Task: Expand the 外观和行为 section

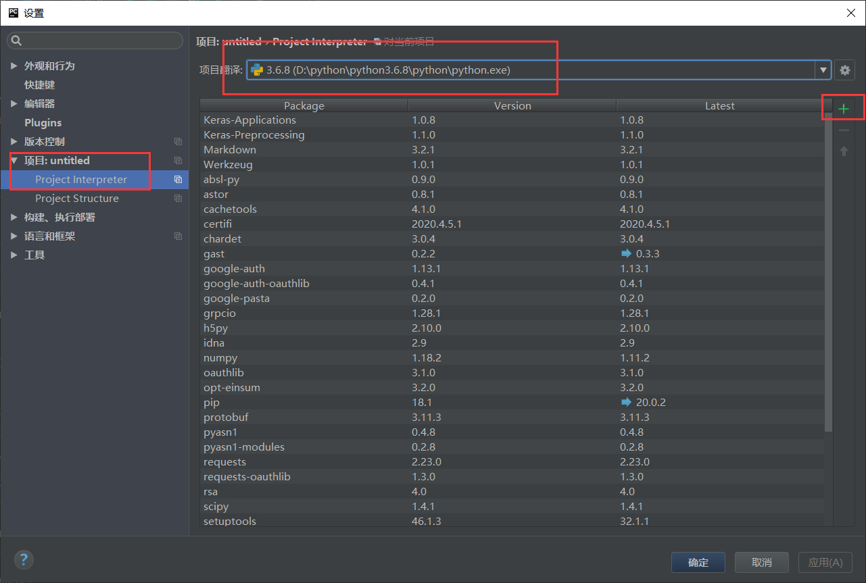Action: (x=14, y=66)
